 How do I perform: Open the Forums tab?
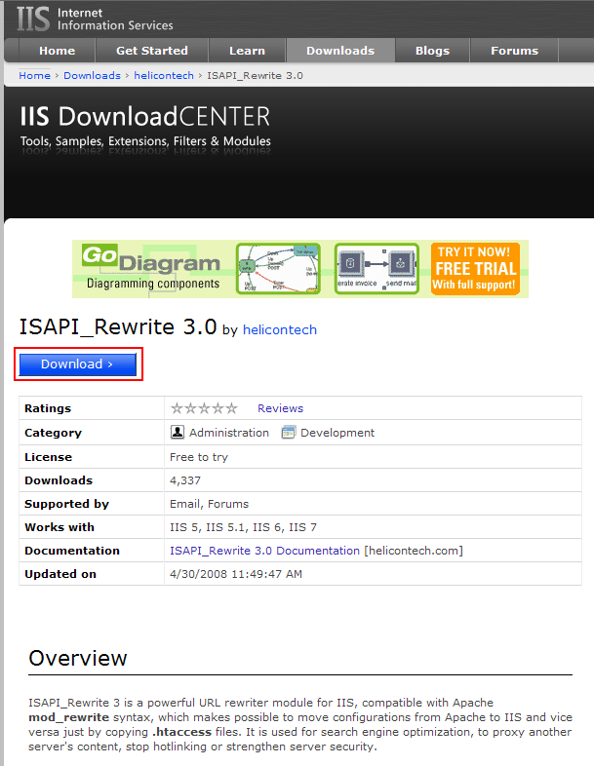click(514, 51)
